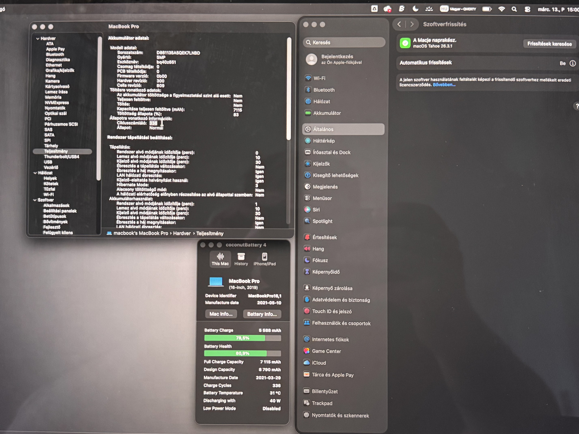
Task: Show info for Automatikus frissítések
Action: [573, 63]
